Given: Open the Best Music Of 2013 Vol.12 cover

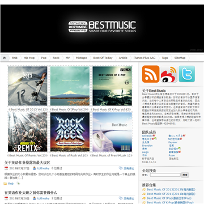Looking at the screenshot, I should coord(28,86).
